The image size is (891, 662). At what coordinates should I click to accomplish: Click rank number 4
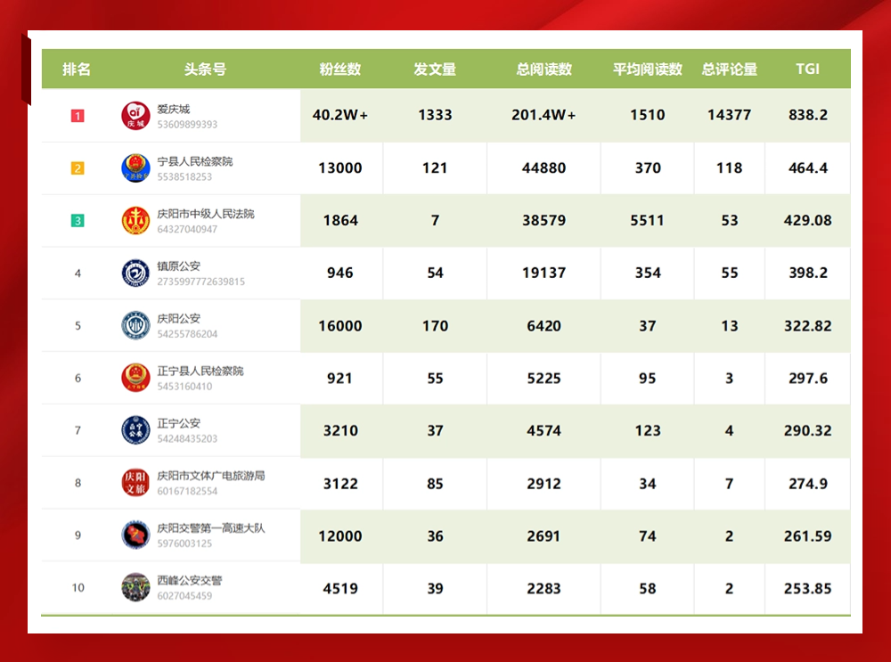[78, 274]
